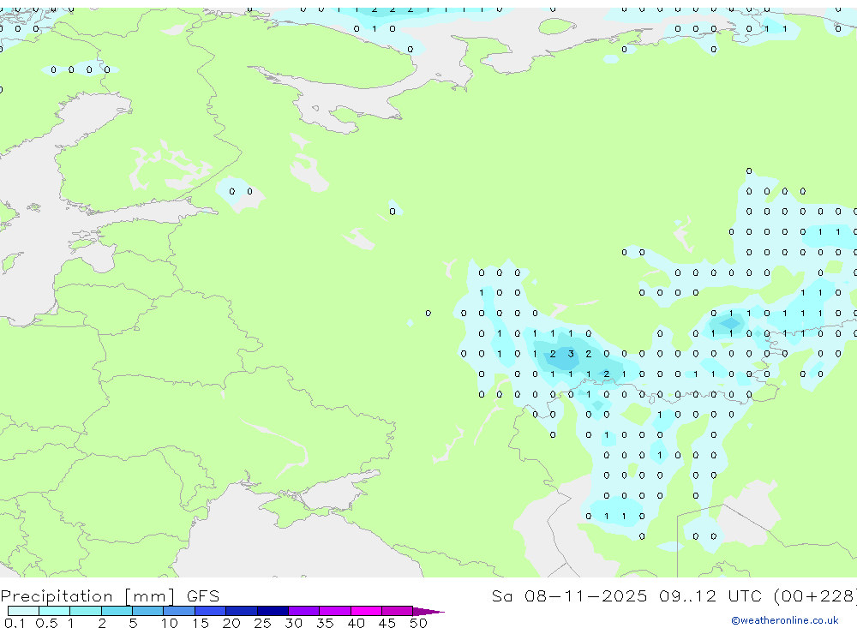Click the '20' legend label
This screenshot has width=857, height=628.
(231, 623)
